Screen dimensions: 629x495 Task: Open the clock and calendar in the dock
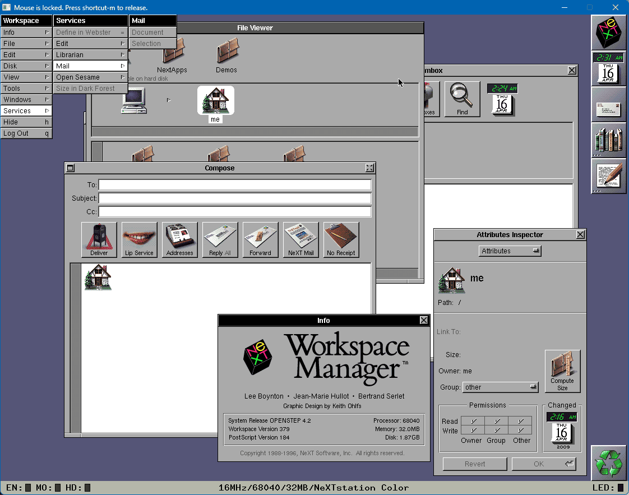click(608, 68)
